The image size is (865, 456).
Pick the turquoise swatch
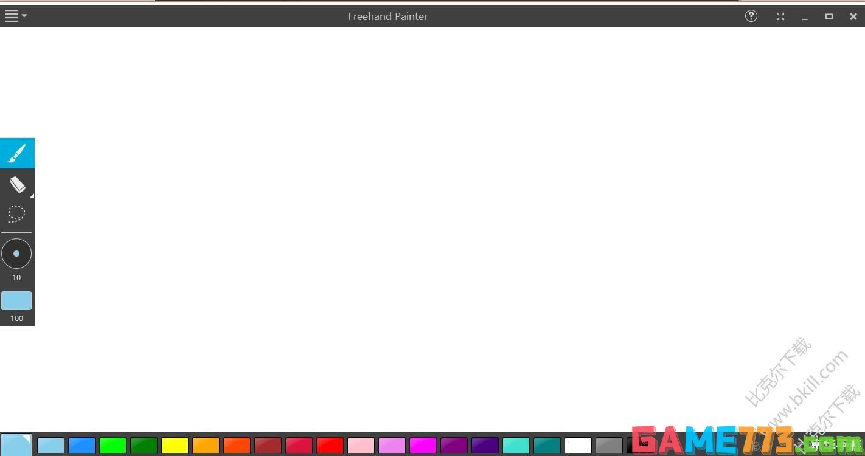[516, 446]
